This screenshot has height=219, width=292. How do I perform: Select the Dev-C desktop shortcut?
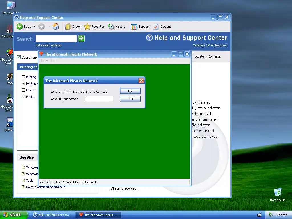[x=8, y=124]
